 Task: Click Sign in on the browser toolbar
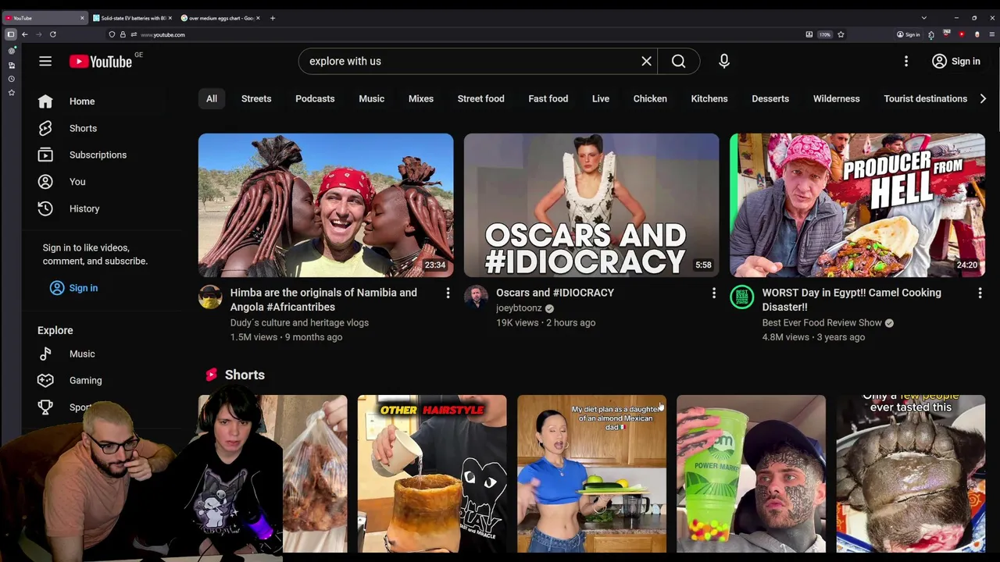coord(908,34)
